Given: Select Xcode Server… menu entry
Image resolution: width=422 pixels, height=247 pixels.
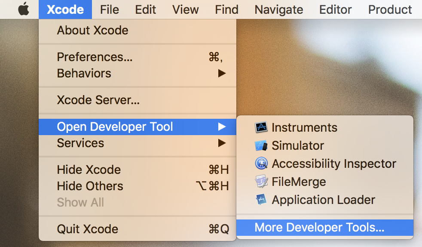Looking at the screenshot, I should click(98, 101).
